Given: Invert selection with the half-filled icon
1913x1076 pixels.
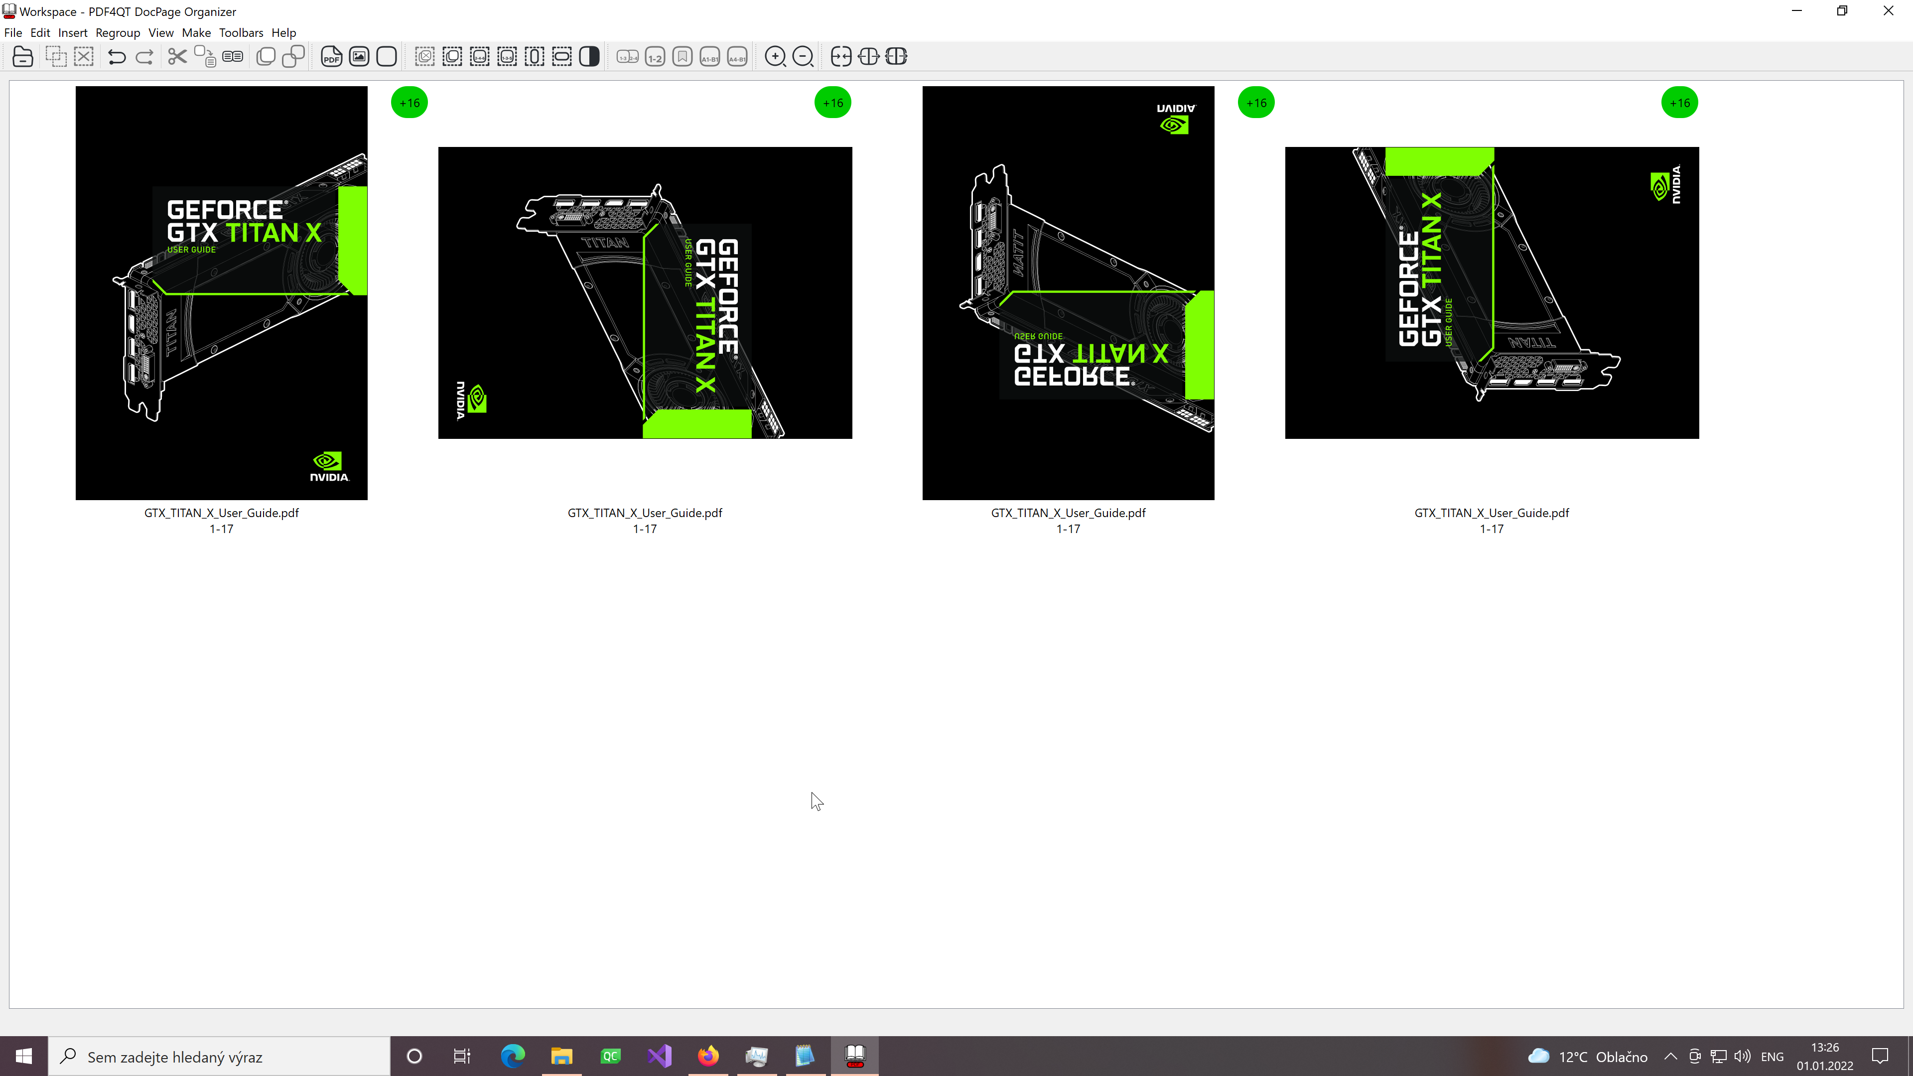Looking at the screenshot, I should point(590,56).
